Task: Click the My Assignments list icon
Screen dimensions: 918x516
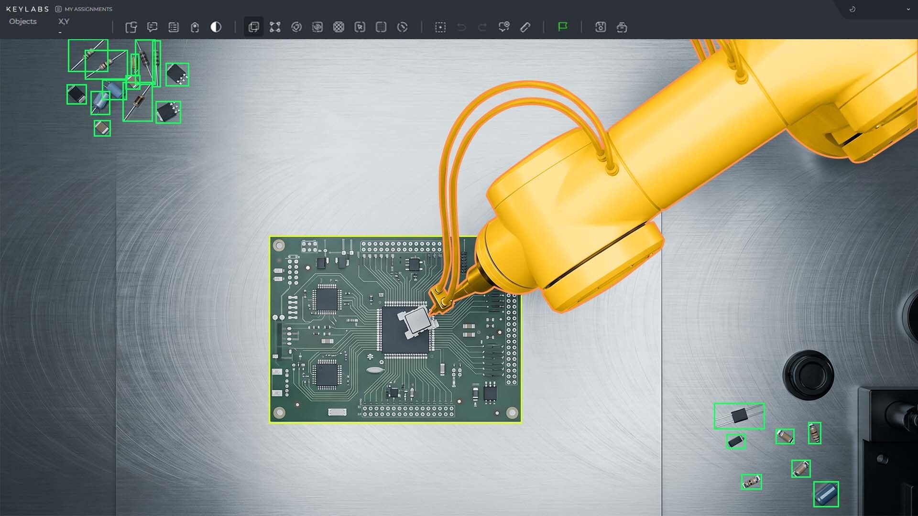Action: click(x=58, y=9)
